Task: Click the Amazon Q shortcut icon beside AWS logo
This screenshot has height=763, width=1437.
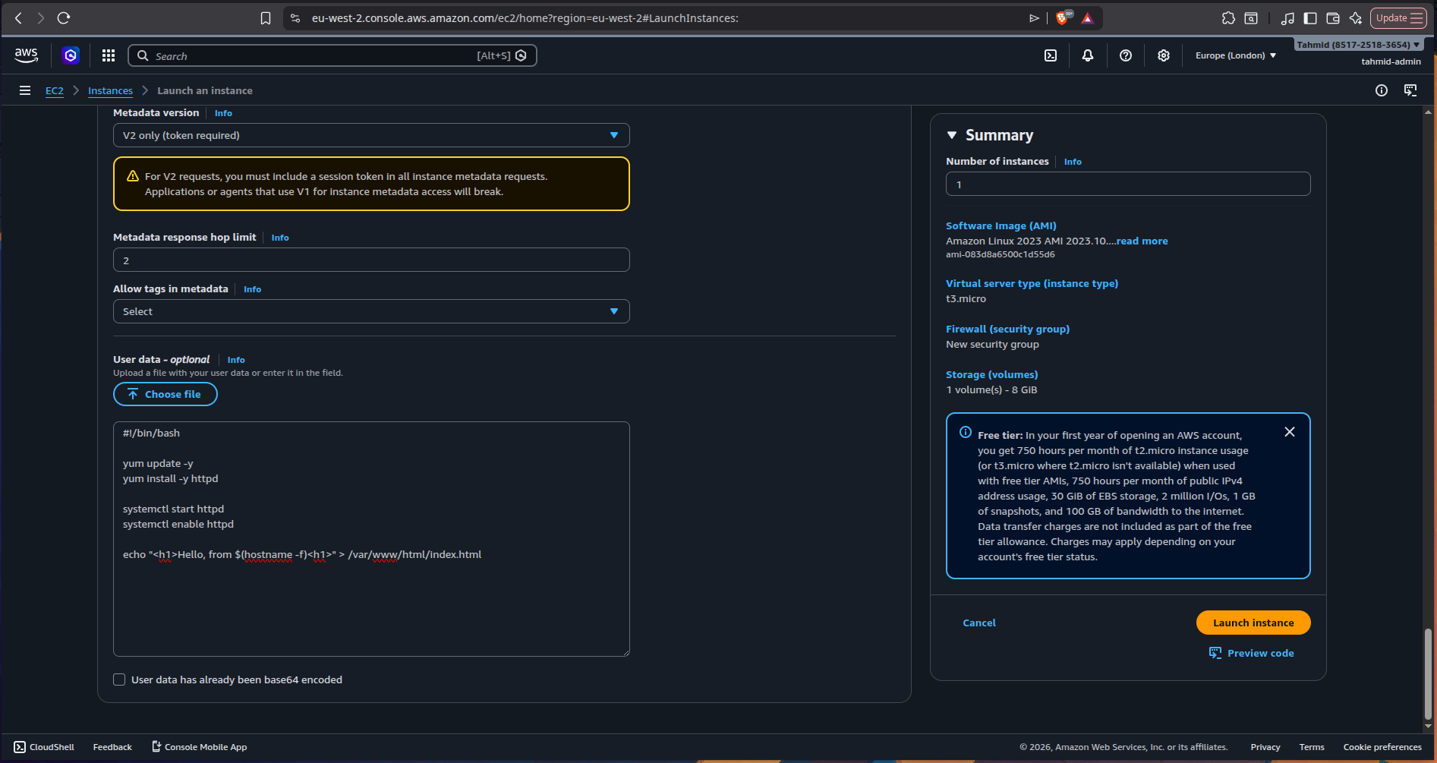Action: [x=71, y=55]
